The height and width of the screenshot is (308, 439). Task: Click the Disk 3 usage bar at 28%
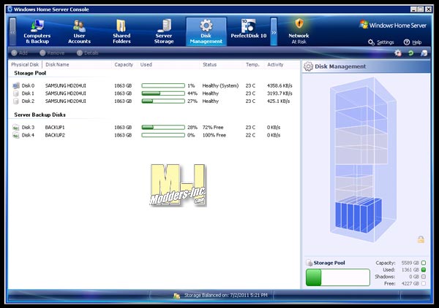tap(163, 127)
